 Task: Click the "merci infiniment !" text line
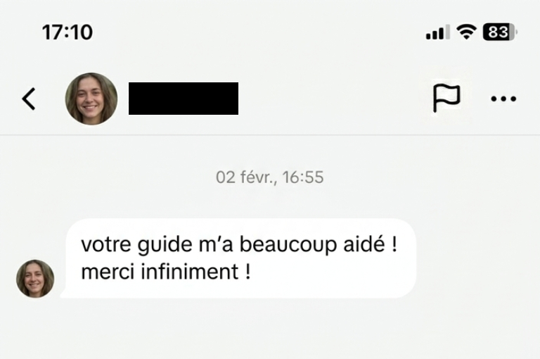pos(166,272)
